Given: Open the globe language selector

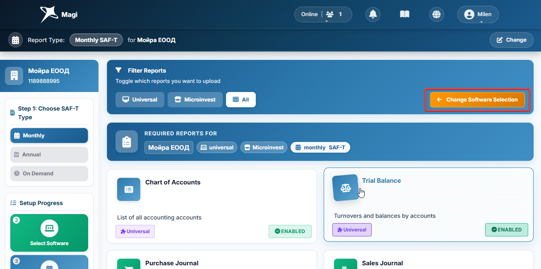Looking at the screenshot, I should (x=436, y=14).
